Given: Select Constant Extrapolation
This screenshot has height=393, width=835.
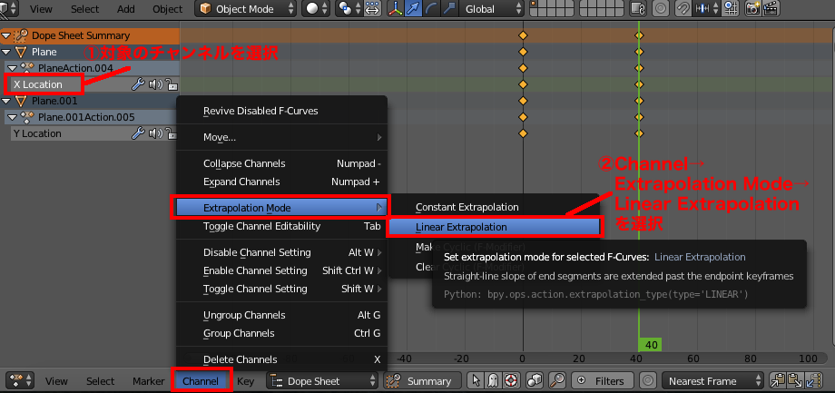Looking at the screenshot, I should 494,207.
